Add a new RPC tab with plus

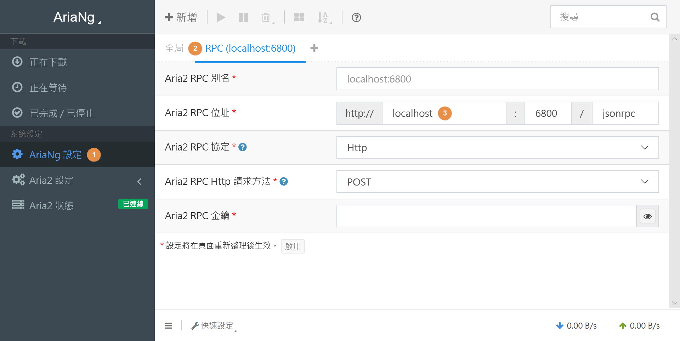[314, 48]
